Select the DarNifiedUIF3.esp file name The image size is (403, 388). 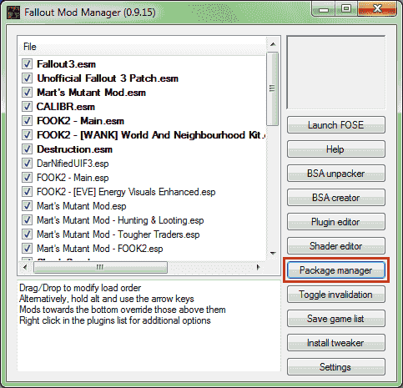coord(73,164)
